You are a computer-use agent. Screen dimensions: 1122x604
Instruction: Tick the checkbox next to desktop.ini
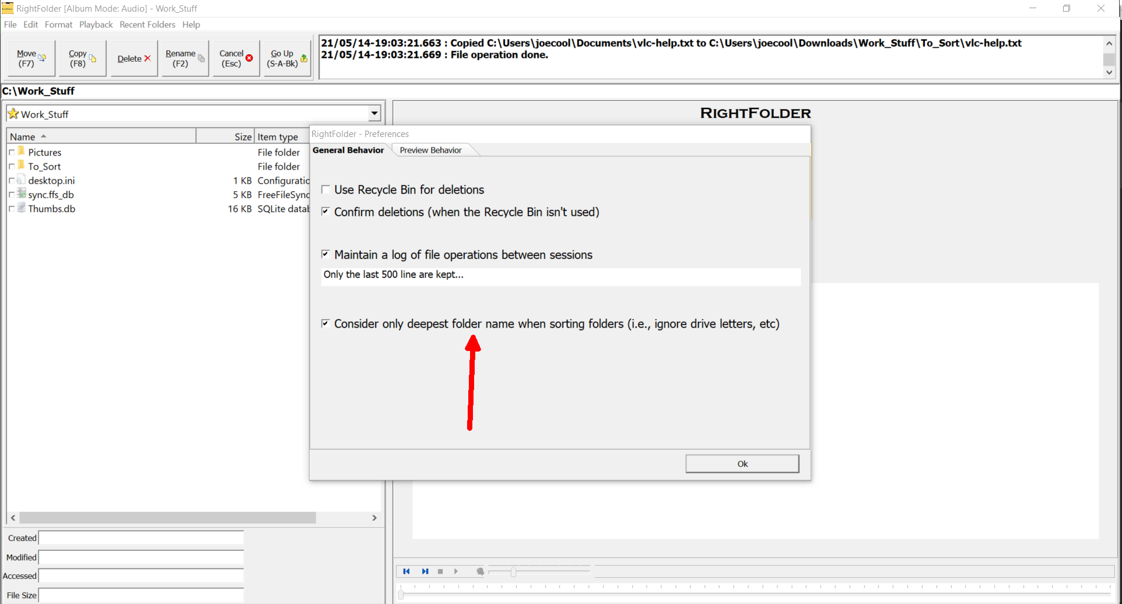click(12, 181)
